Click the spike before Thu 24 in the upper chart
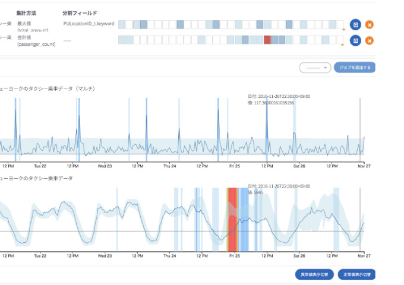This screenshot has width=404, height=285. click(146, 130)
